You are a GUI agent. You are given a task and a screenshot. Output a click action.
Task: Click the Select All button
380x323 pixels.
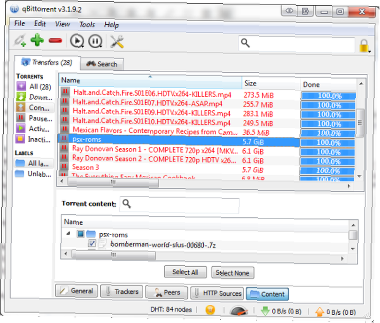[x=185, y=272]
